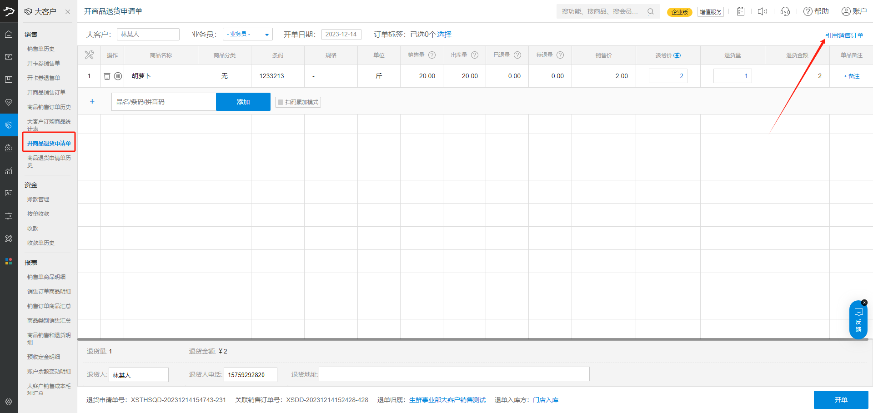The width and height of the screenshot is (873, 413).
Task: Close the 大客户 side panel
Action: 68,12
